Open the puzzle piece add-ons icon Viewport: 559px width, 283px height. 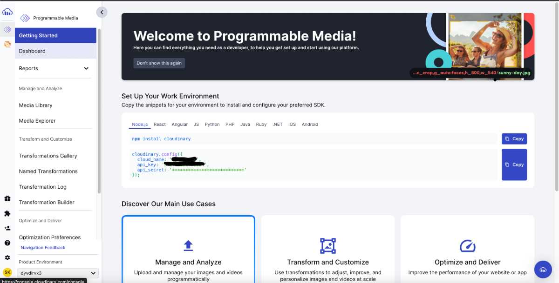tap(7, 213)
